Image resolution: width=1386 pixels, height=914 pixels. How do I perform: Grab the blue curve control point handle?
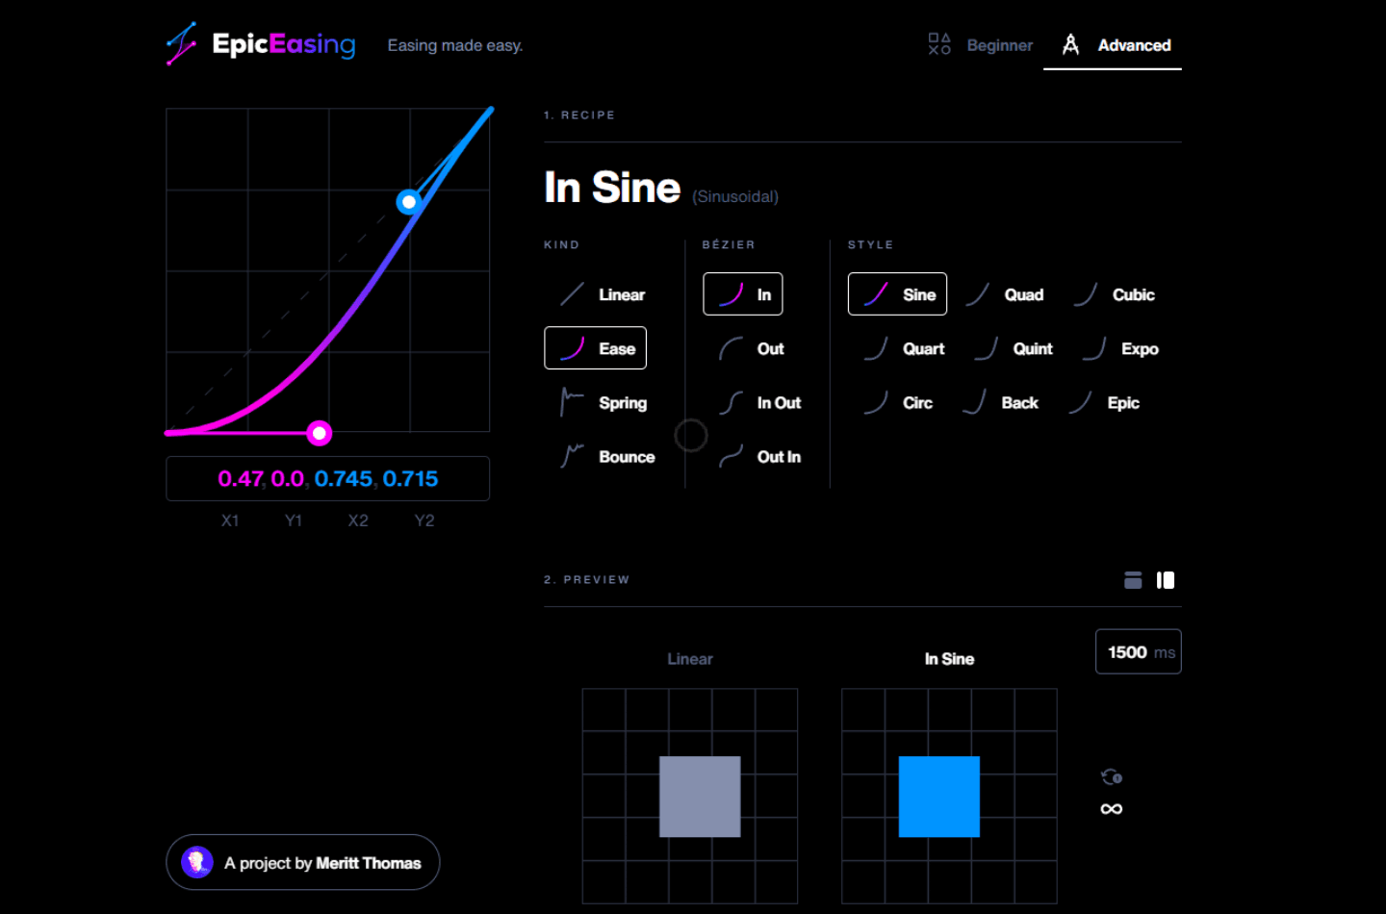point(409,202)
